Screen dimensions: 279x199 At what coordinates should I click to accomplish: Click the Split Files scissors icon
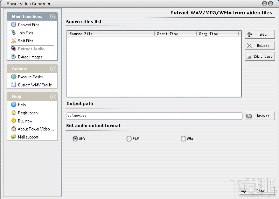click(13, 41)
